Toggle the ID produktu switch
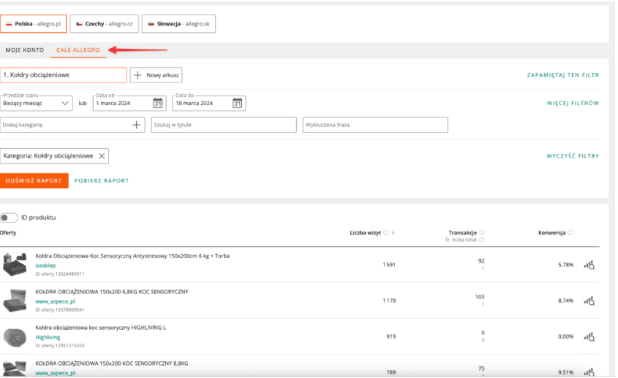Image resolution: width=618 pixels, height=378 pixels. pos(9,217)
